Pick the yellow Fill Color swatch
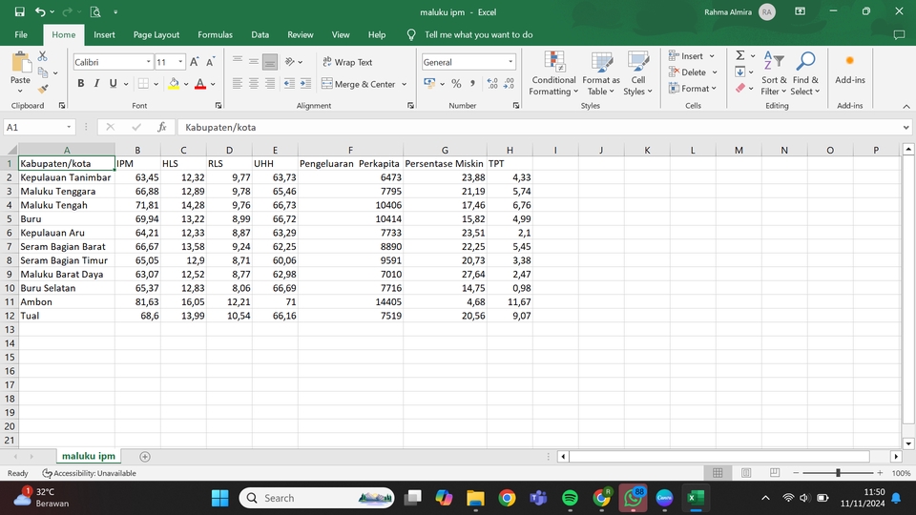 click(x=174, y=84)
